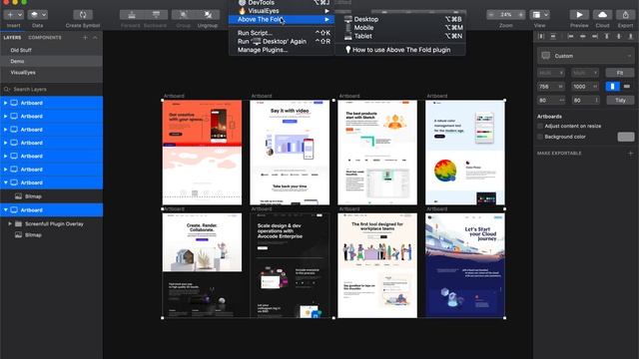Zoom in with the plus icon
The height and width of the screenshot is (359, 639).
pos(521,15)
